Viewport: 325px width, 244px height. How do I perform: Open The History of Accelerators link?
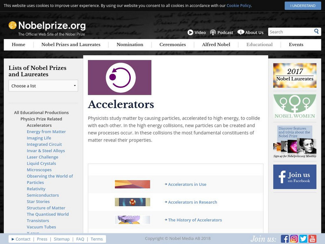[x=195, y=220]
